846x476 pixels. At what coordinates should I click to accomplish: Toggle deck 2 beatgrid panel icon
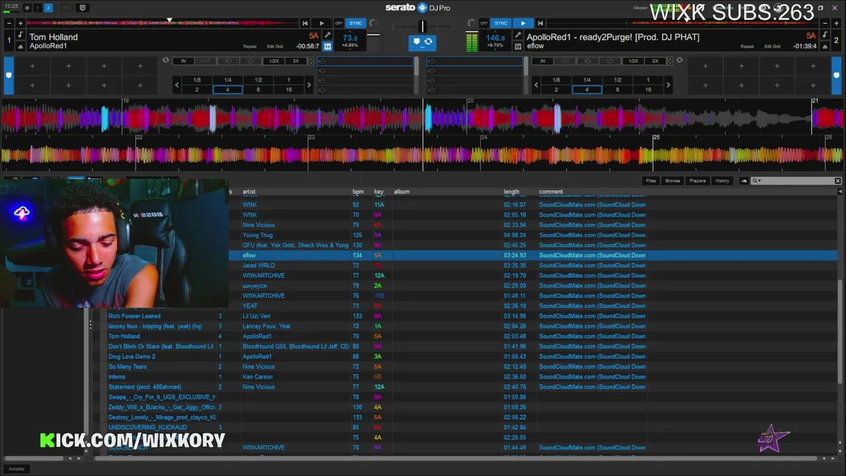tap(518, 46)
